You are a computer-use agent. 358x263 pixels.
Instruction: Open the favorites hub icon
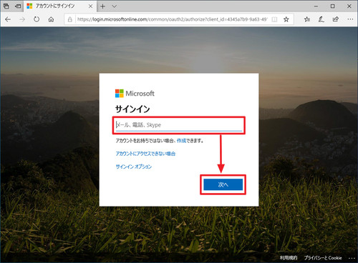click(307, 19)
